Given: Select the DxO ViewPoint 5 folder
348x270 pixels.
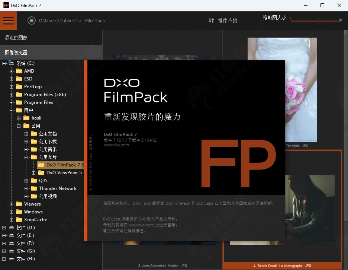Looking at the screenshot, I should pyautogui.click(x=64, y=173).
